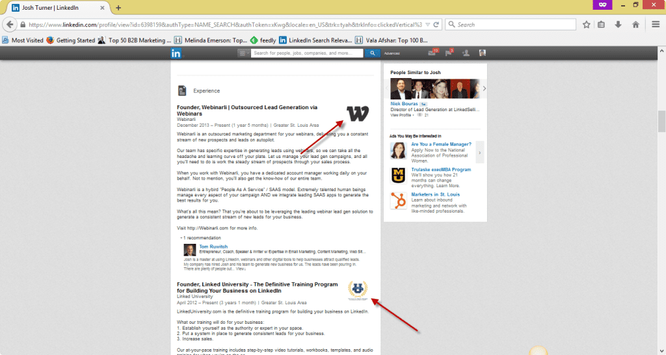Focus the LinkedIn people search field
666x355 pixels.
pyautogui.click(x=307, y=53)
